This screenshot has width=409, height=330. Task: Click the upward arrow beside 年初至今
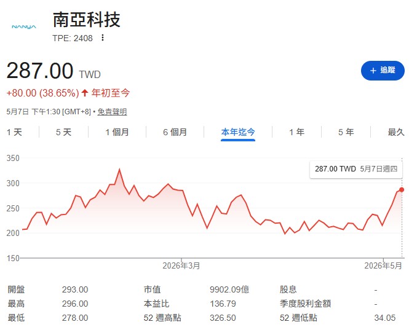[x=84, y=93]
